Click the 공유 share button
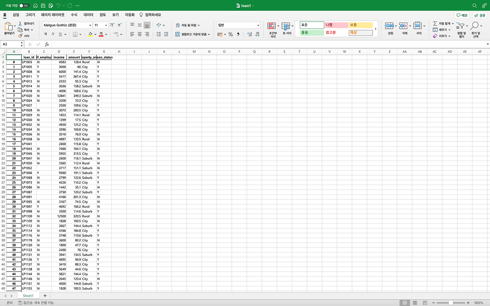Viewport: 490px width, 306px height. [480, 15]
